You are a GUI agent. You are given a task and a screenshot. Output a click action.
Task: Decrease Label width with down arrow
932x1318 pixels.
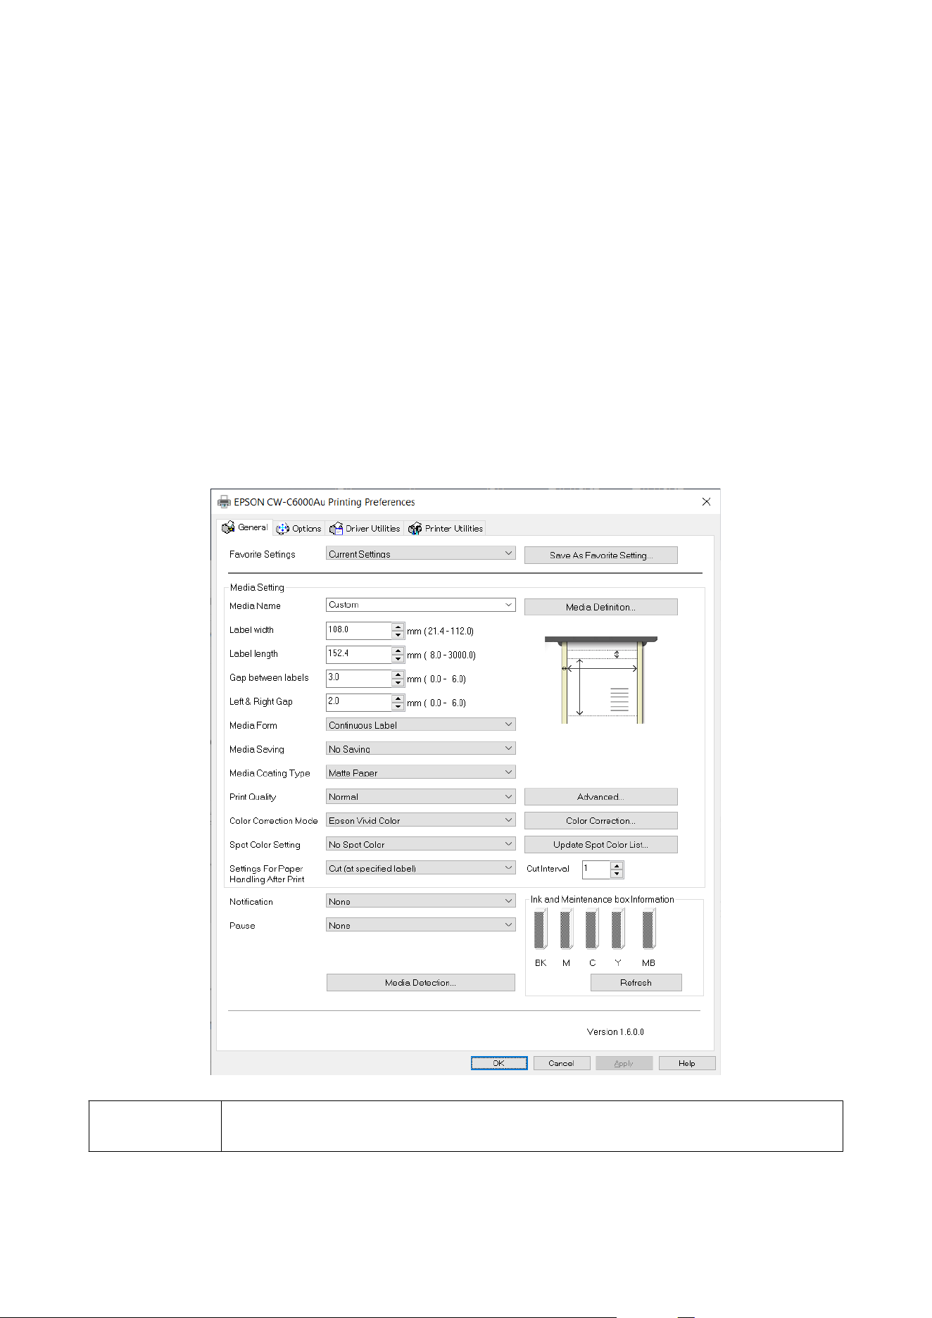(x=398, y=635)
